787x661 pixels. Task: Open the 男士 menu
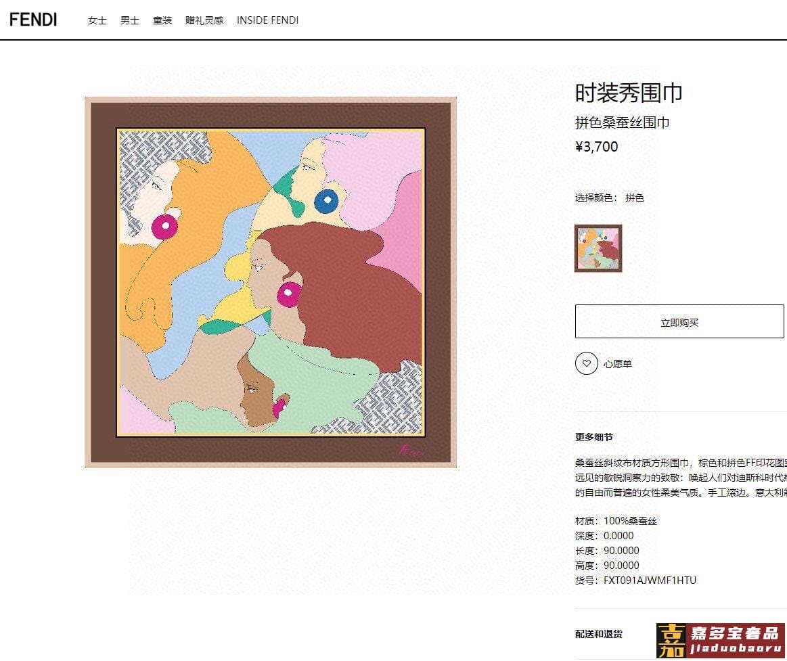point(129,20)
